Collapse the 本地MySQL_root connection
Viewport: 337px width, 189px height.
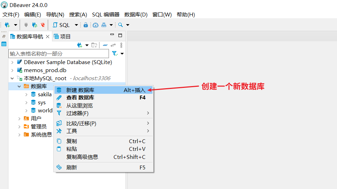point(12,78)
